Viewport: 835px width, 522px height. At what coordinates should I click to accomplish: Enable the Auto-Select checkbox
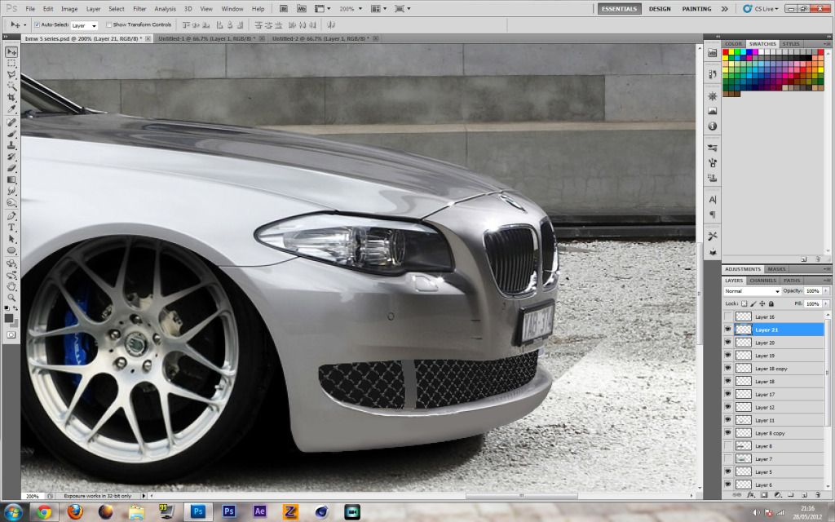pos(38,24)
